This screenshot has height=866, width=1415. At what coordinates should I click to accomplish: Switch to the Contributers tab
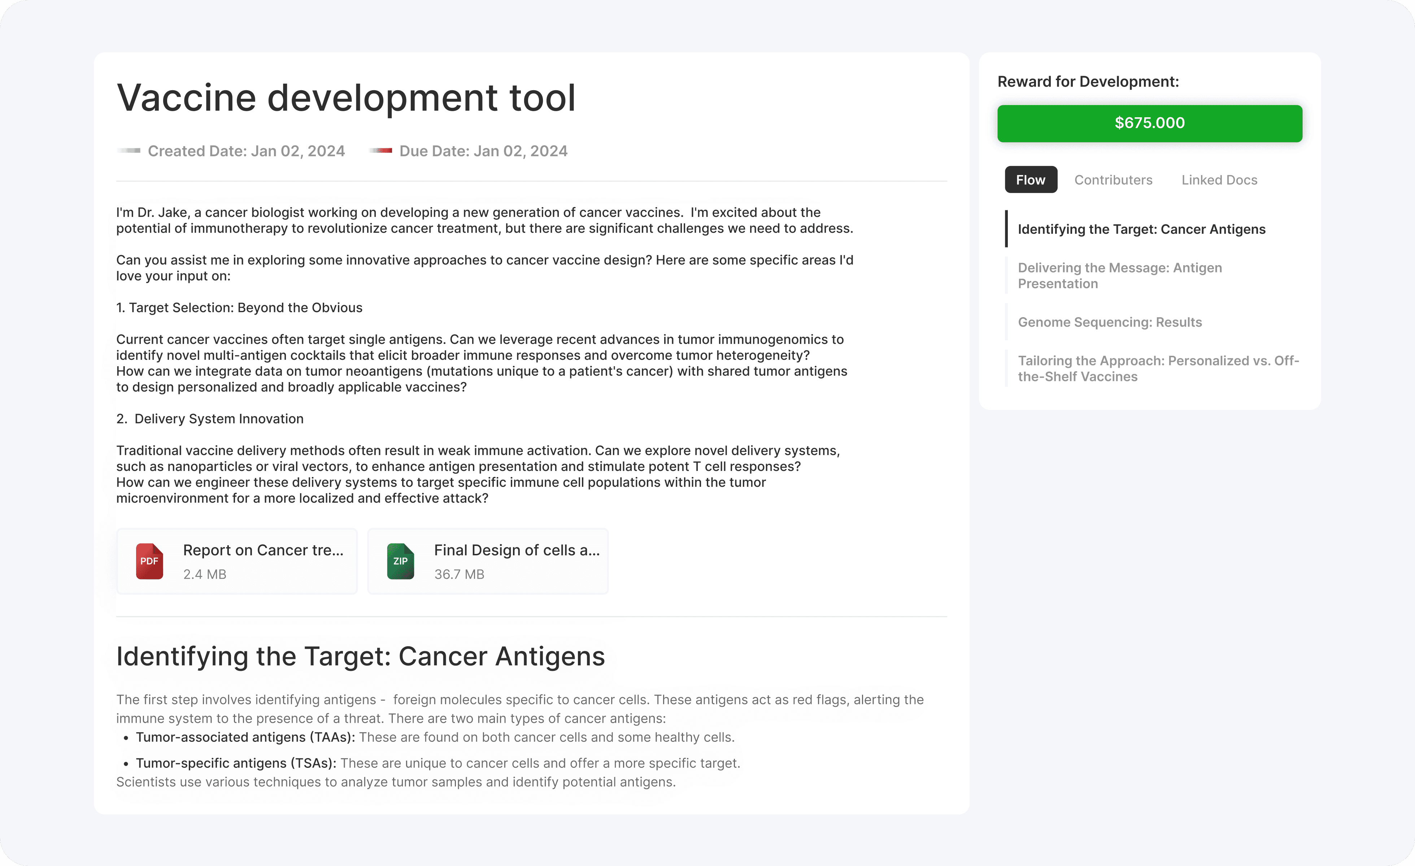click(x=1113, y=180)
